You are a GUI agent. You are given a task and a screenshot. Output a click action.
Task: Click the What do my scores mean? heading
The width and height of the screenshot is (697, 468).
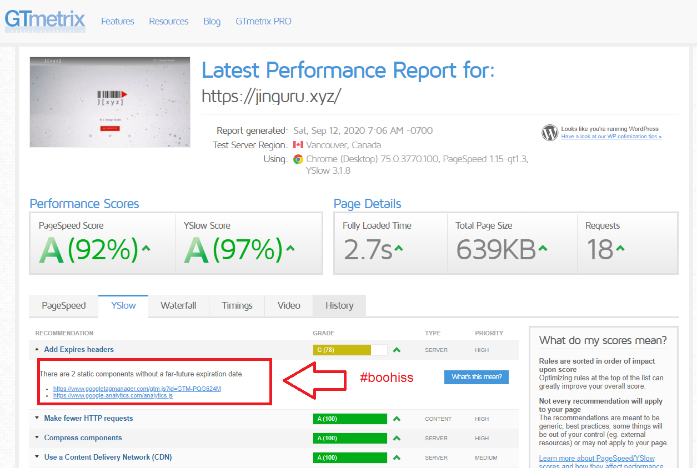pos(603,340)
